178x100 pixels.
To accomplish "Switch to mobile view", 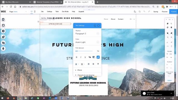I will pyautogui.click(x=35, y=11).
